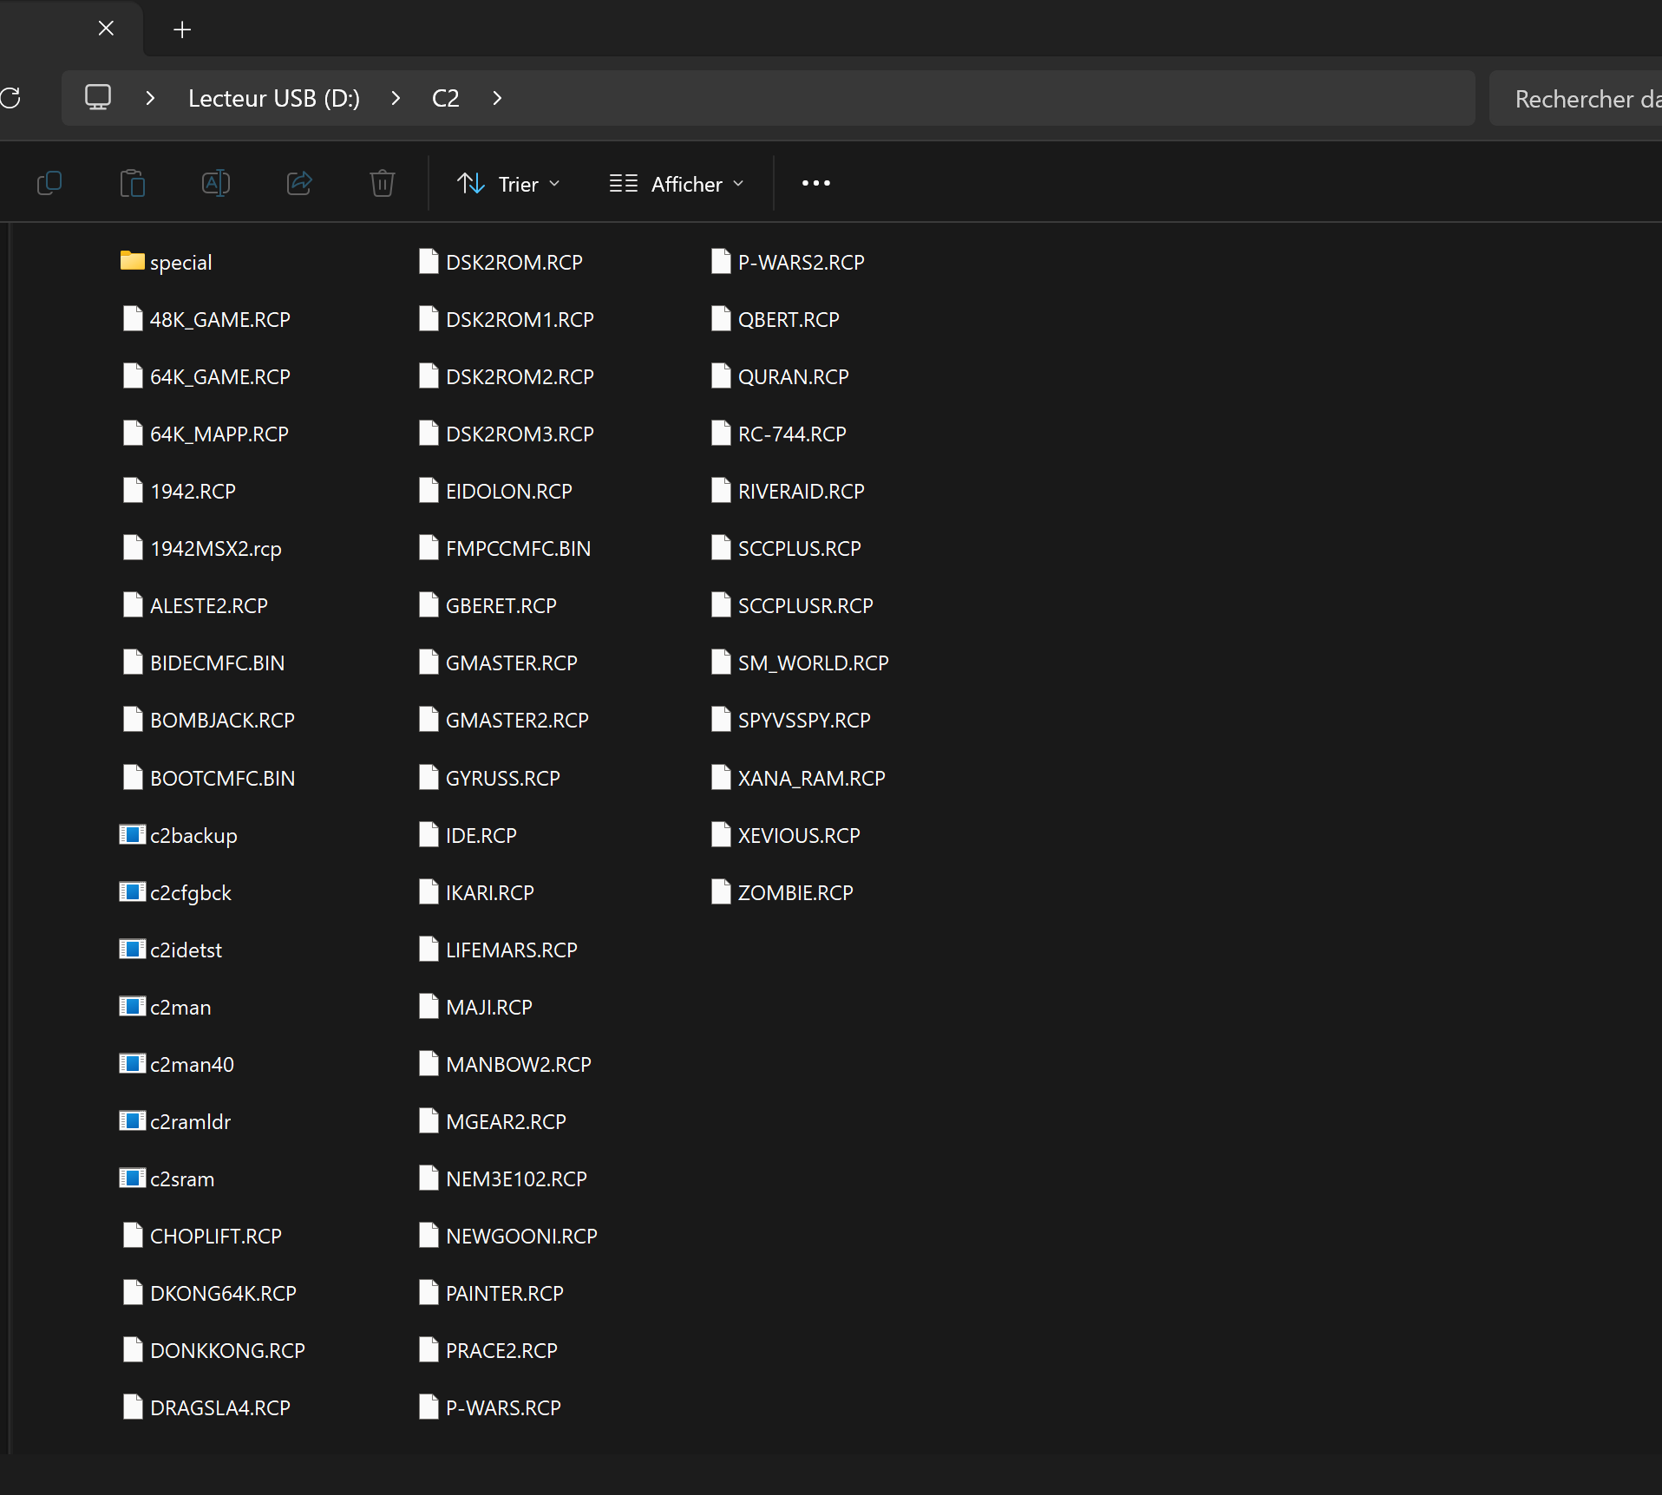Open the Afficher view dropdown
The image size is (1662, 1495).
coord(677,184)
